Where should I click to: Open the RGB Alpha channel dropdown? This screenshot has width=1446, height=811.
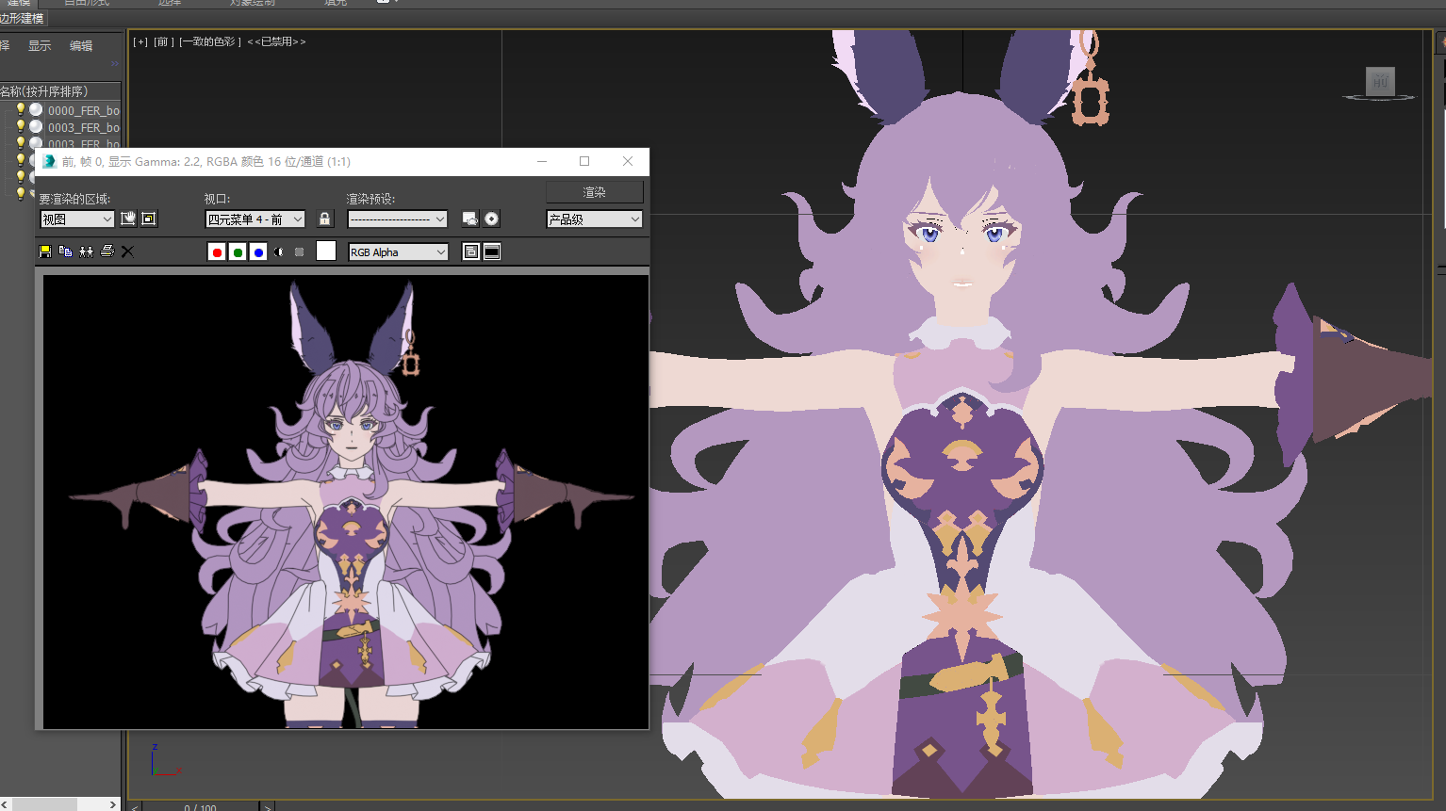tap(398, 251)
